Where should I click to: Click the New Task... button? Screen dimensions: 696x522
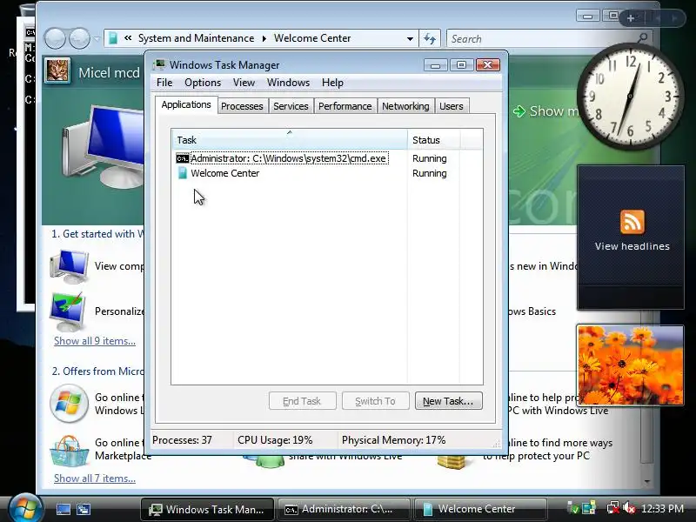(448, 401)
